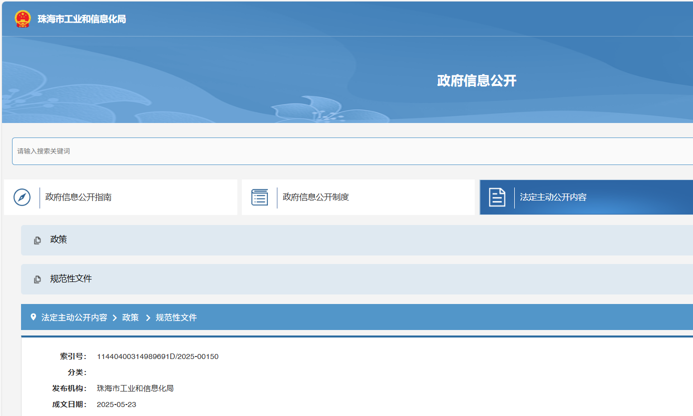Click the file icon beside the 政策 bar
Viewport: 693px width, 416px height.
point(37,240)
